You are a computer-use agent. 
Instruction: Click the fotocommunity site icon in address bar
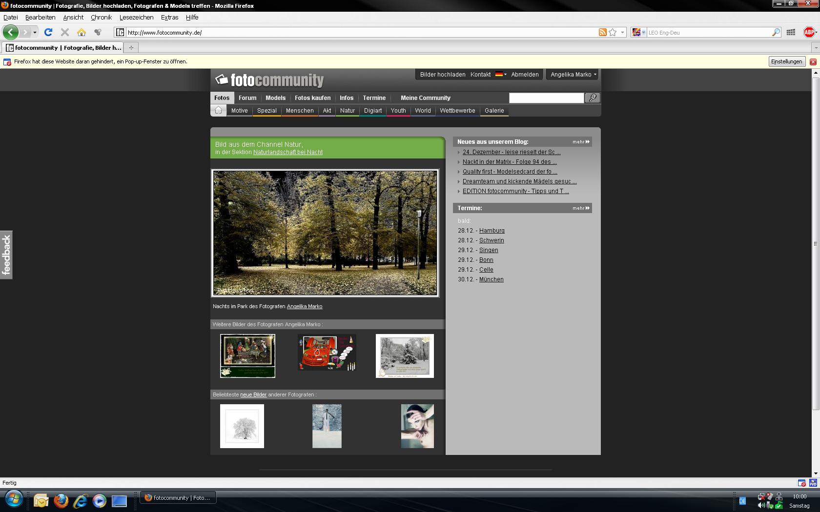120,32
